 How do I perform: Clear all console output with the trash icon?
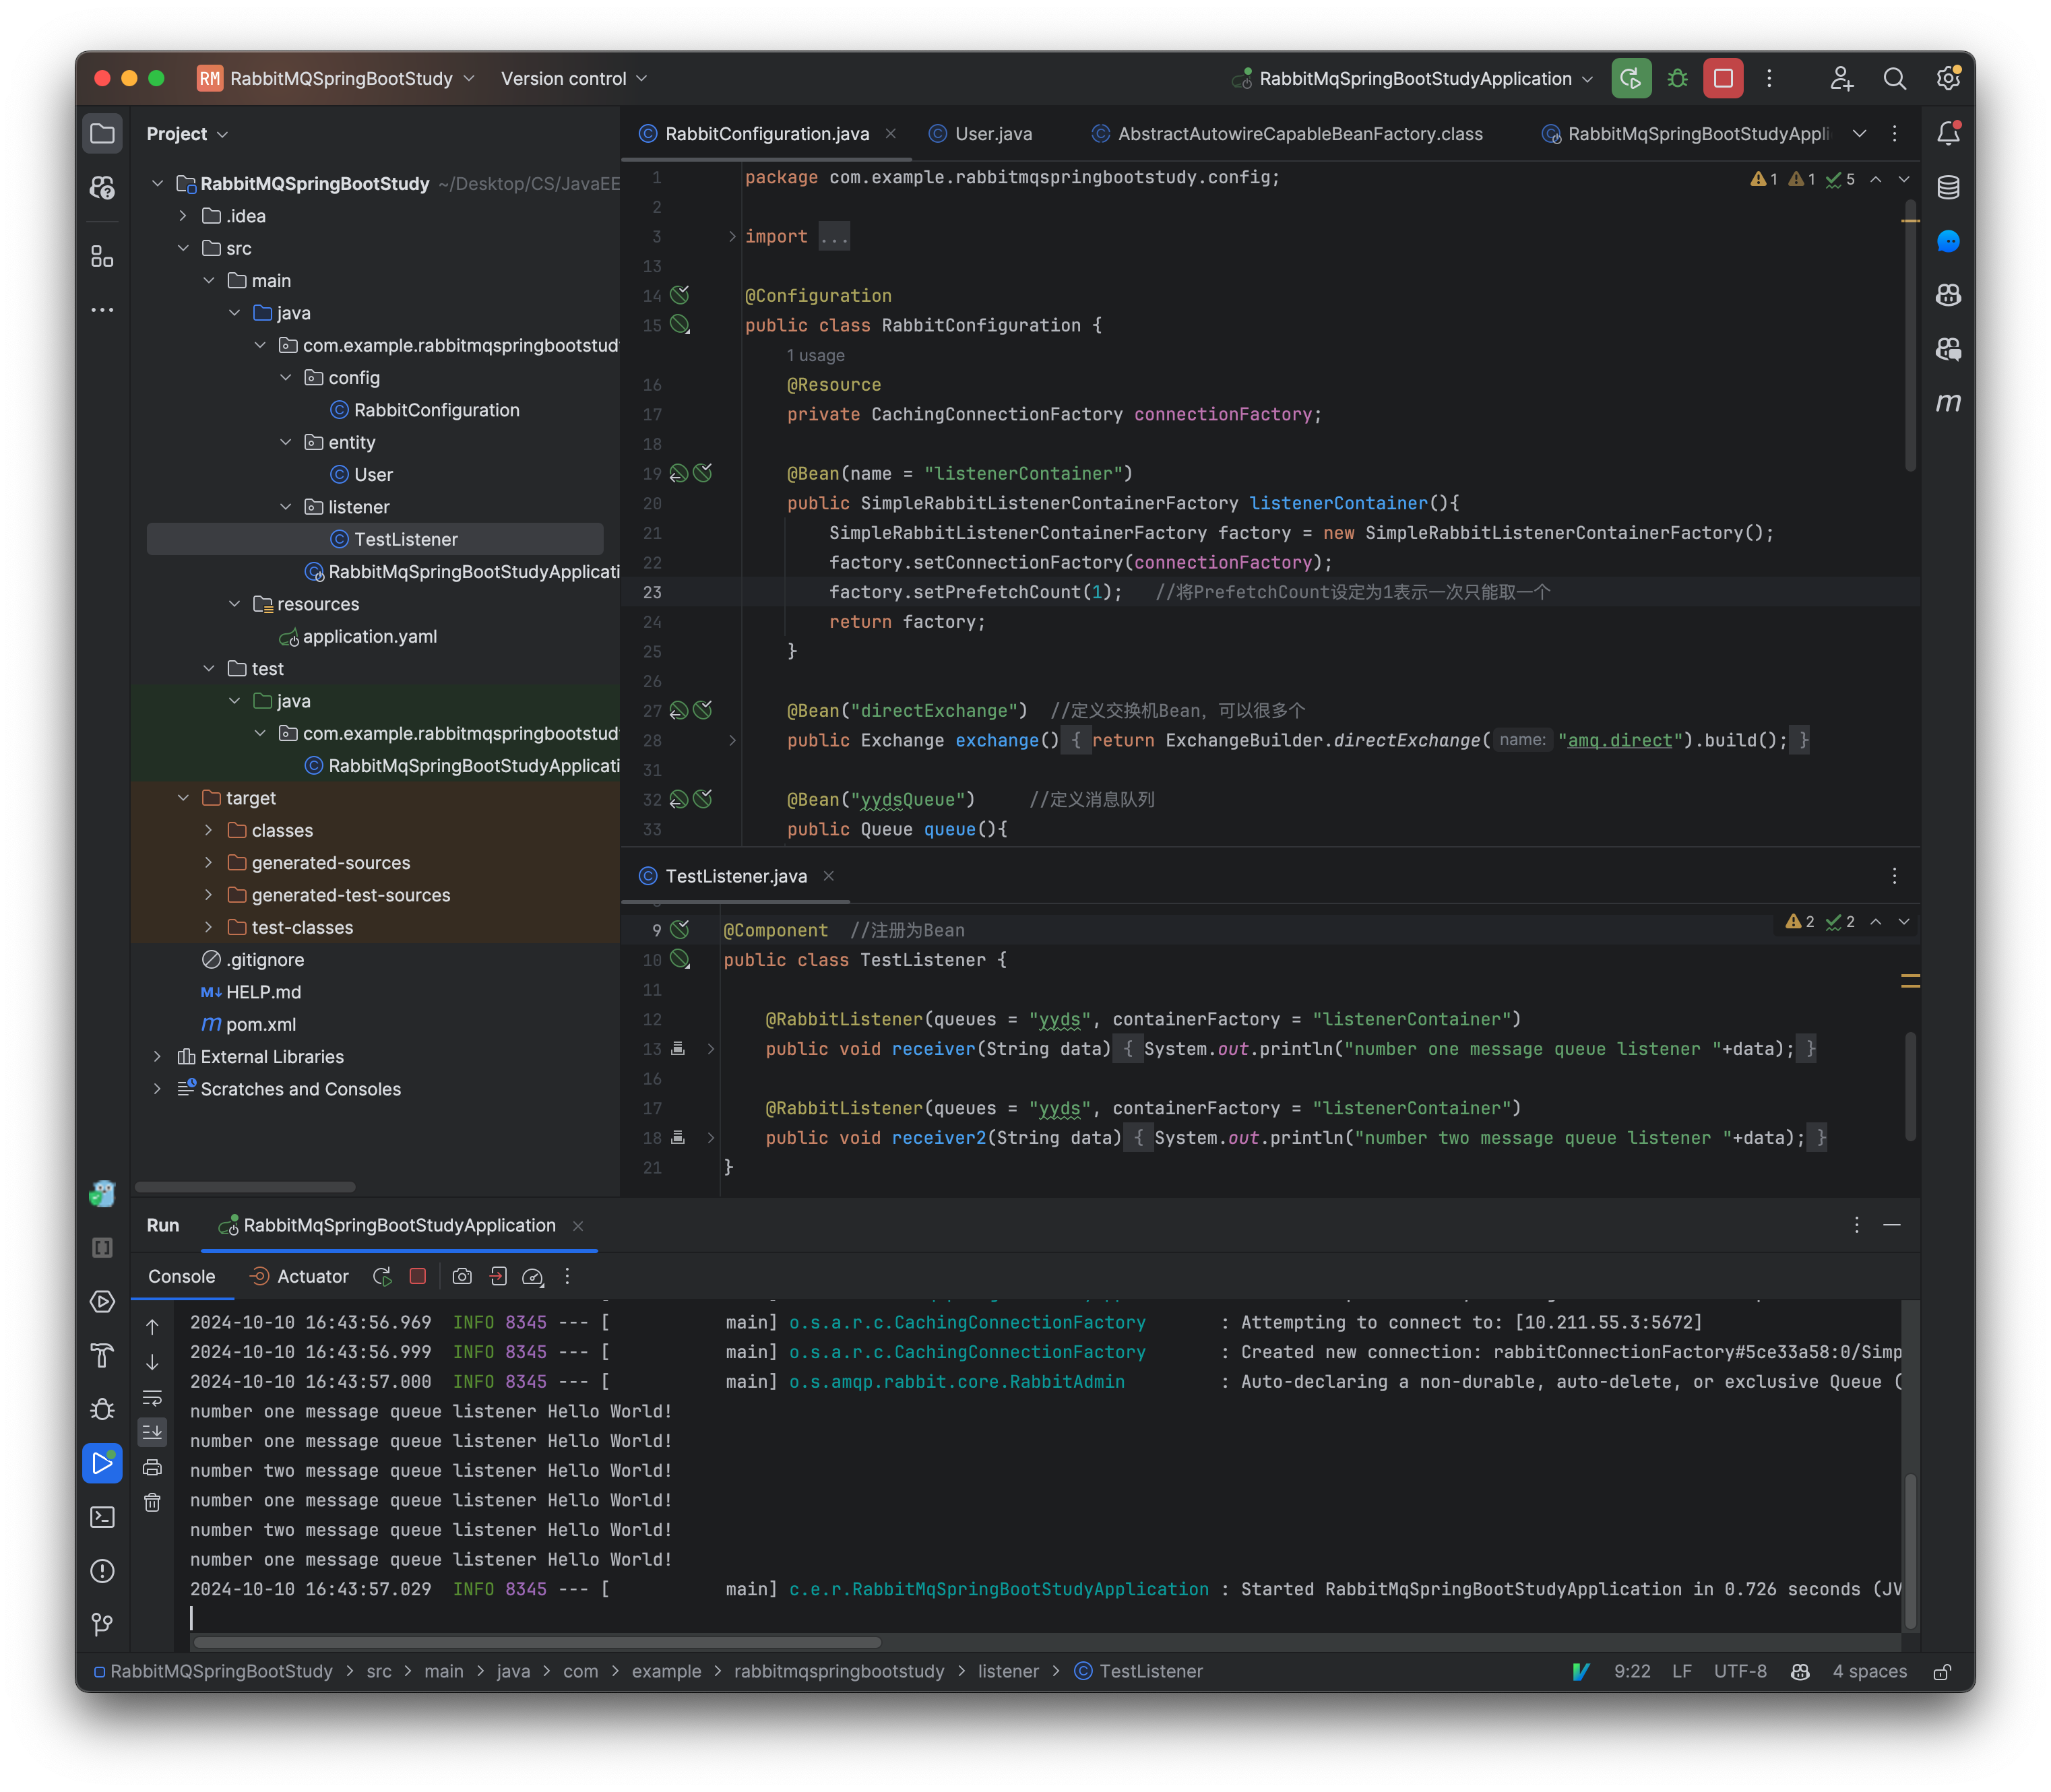(x=152, y=1501)
